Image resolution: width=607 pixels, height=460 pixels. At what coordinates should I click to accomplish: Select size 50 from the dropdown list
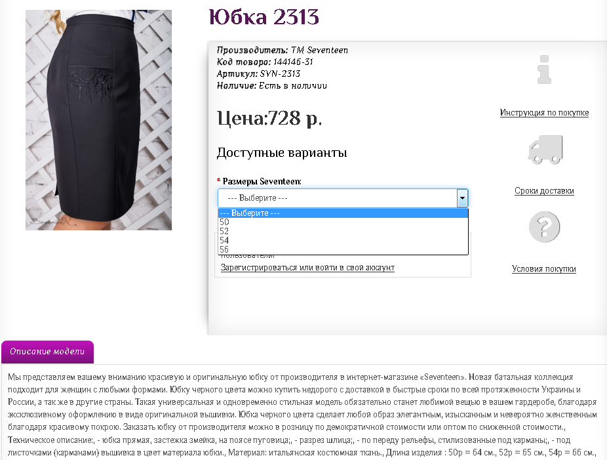343,222
